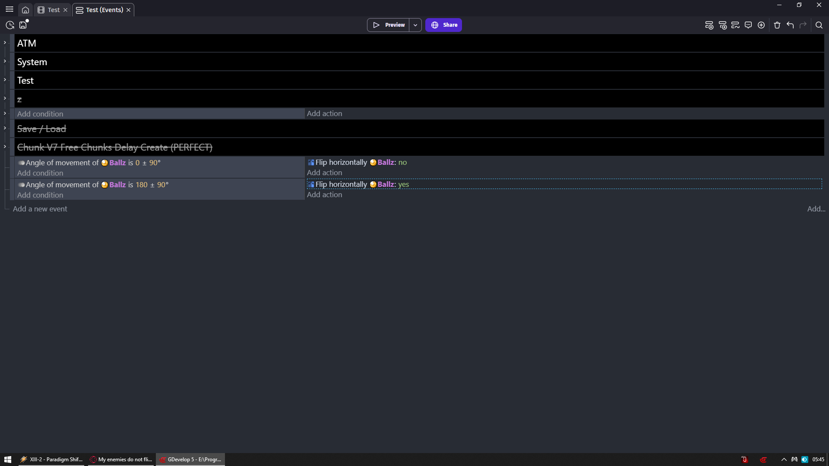
Task: Open the home tab icon
Action: (x=25, y=10)
